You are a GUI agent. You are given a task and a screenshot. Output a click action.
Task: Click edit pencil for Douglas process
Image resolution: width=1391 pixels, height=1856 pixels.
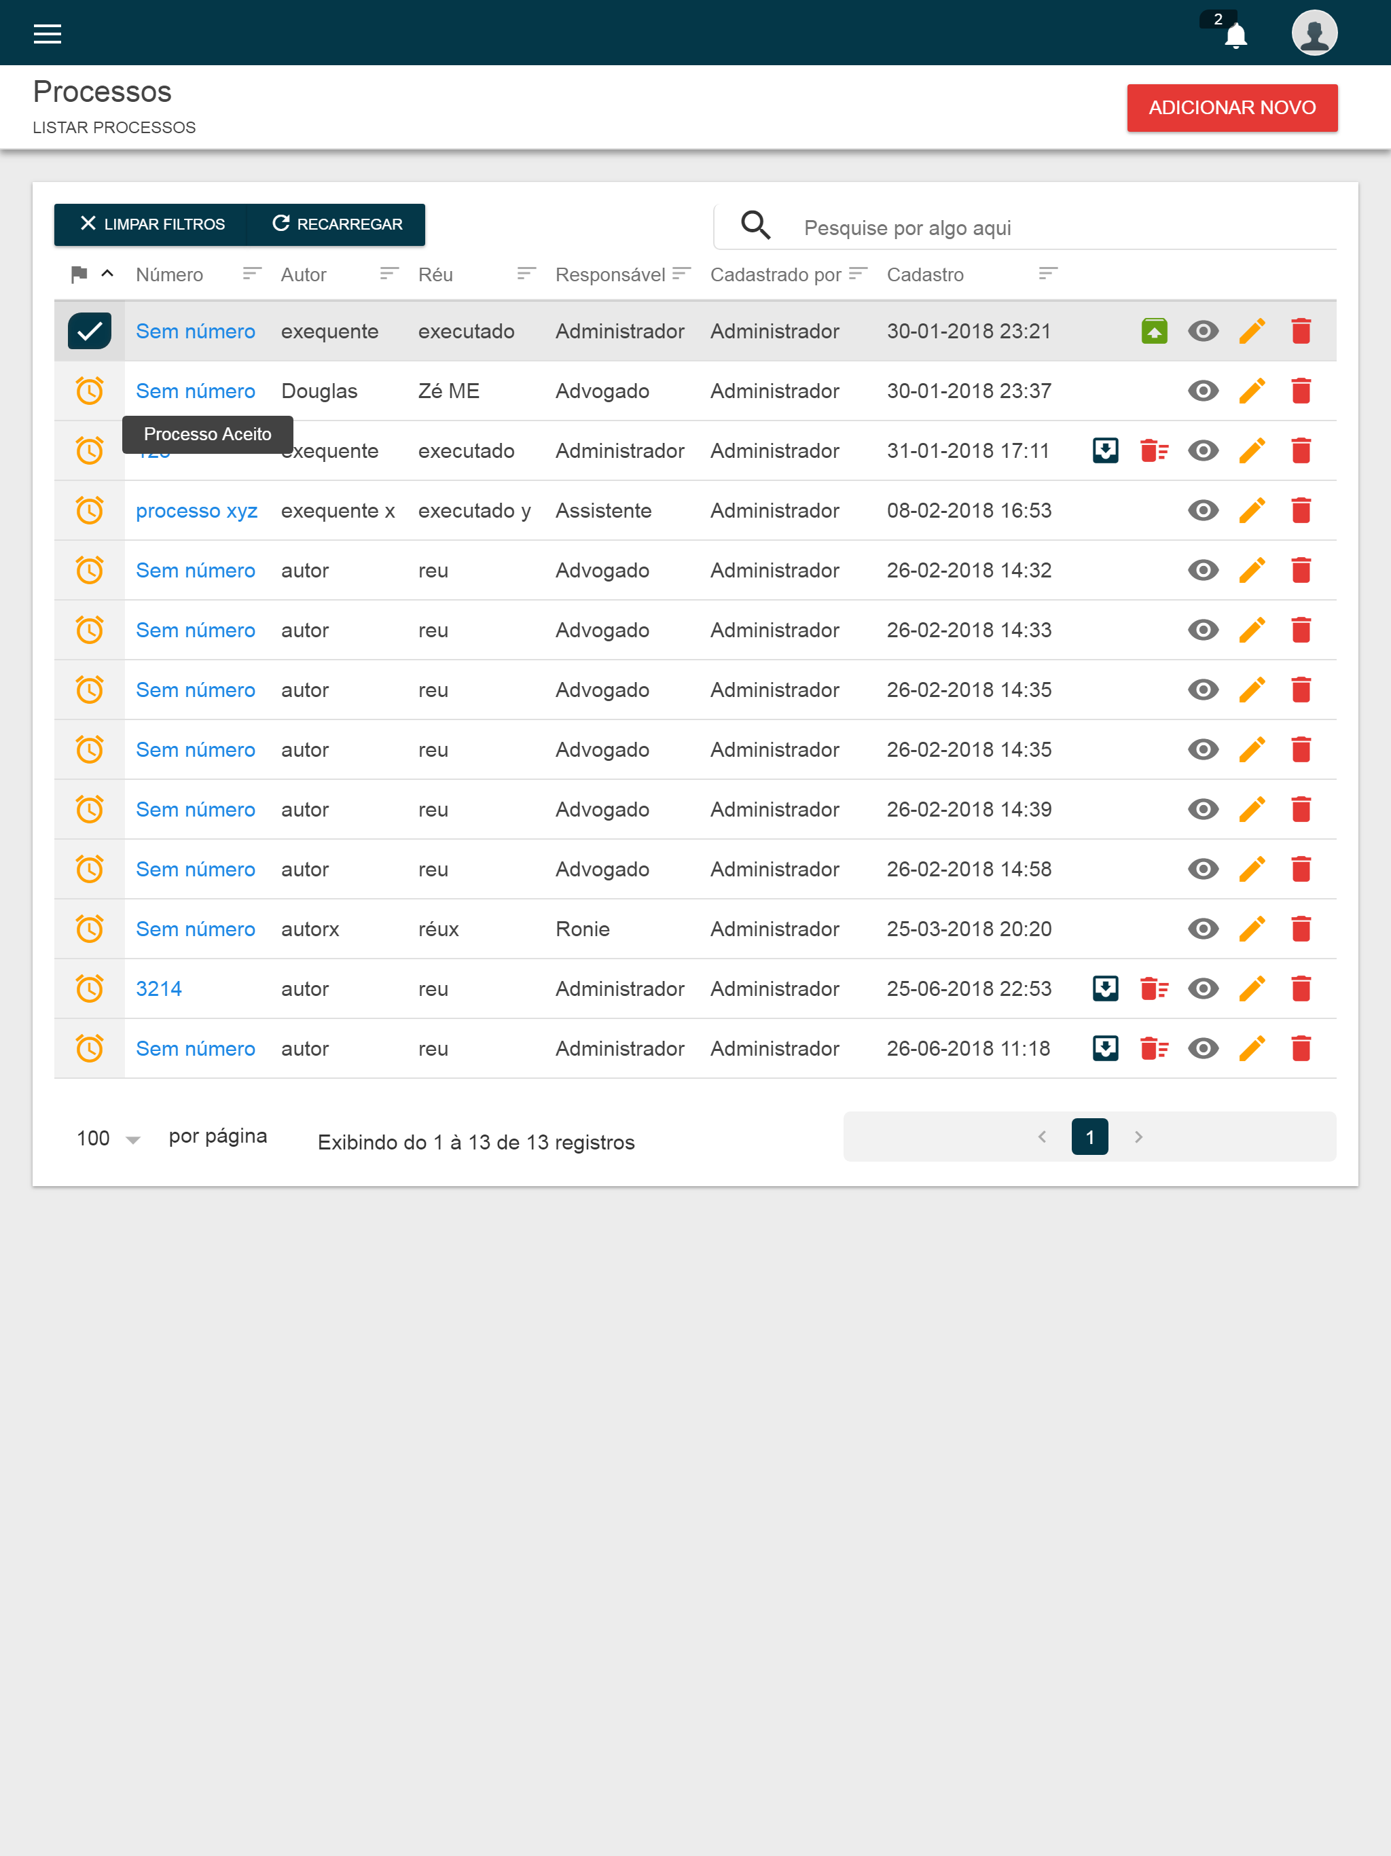[1252, 391]
